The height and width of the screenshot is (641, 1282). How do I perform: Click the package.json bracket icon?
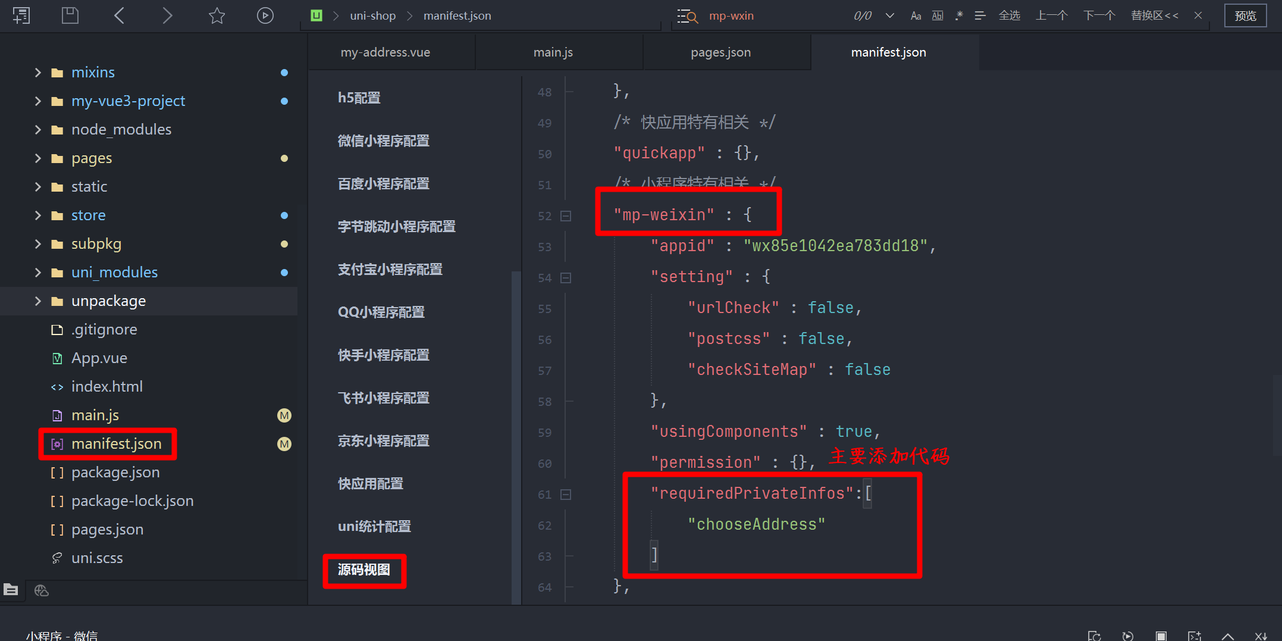click(x=57, y=473)
